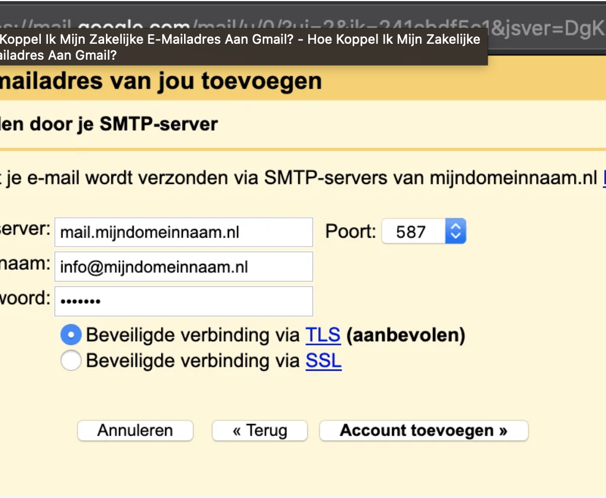Select secure connection via SSL radio button

(71, 360)
